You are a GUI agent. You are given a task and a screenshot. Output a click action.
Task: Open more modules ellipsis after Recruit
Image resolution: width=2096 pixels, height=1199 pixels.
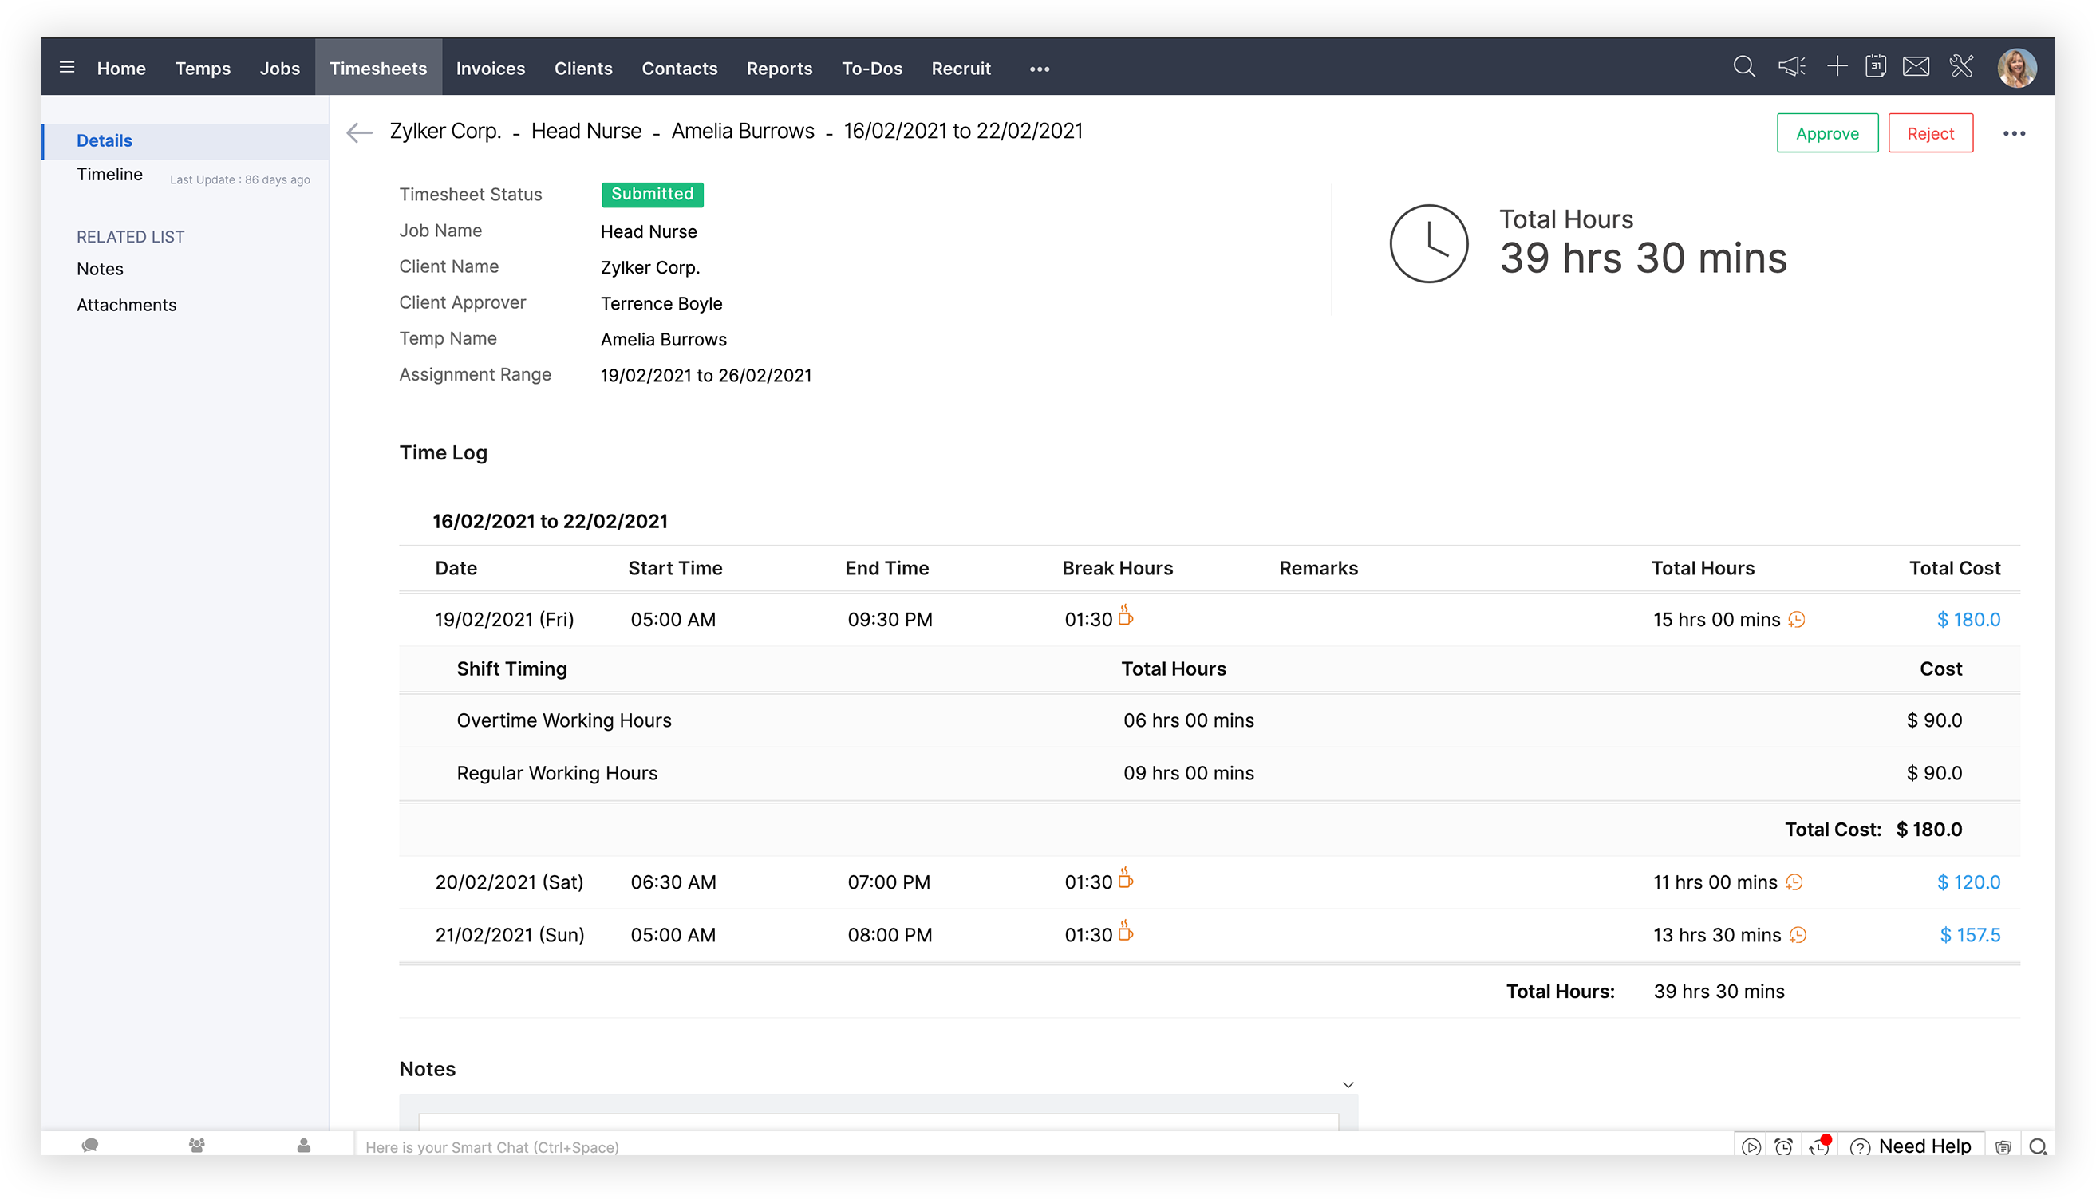(1040, 69)
